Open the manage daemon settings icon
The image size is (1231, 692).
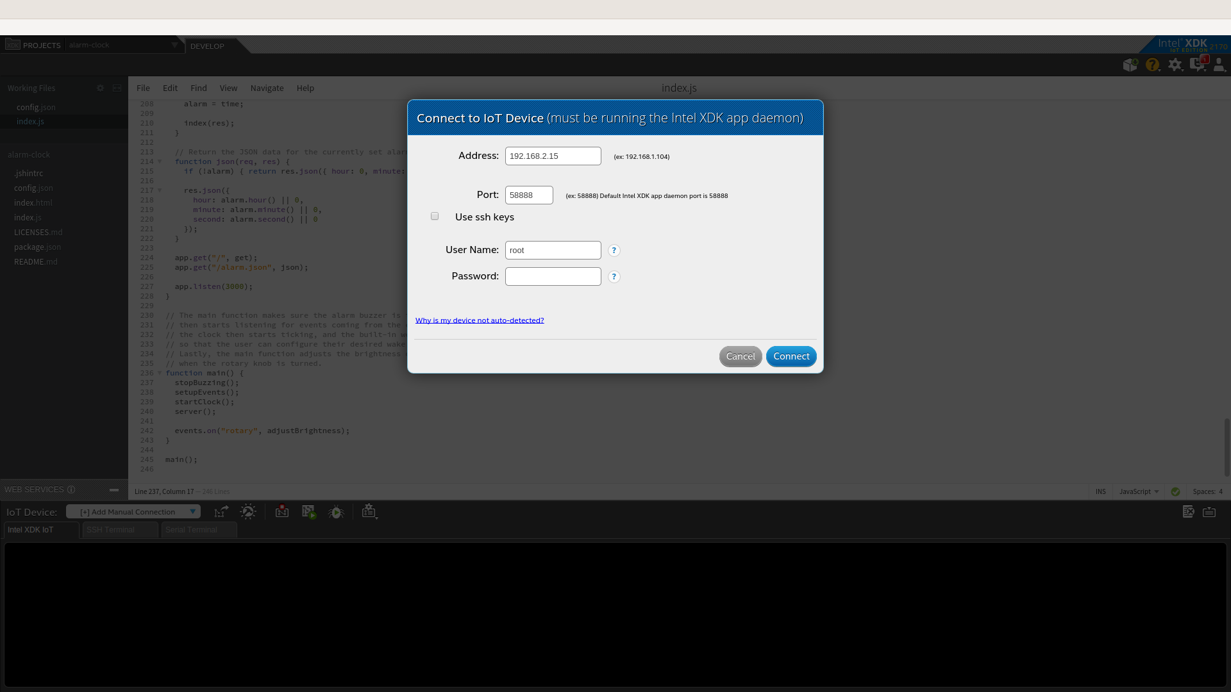pyautogui.click(x=369, y=511)
